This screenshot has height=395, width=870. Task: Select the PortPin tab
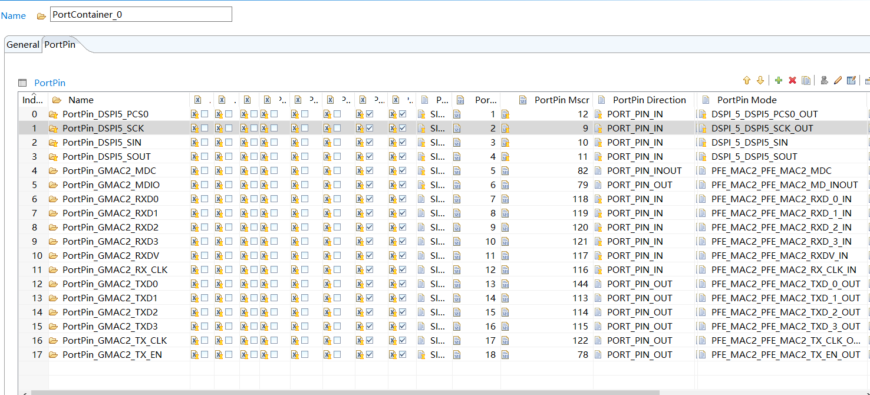(x=59, y=44)
